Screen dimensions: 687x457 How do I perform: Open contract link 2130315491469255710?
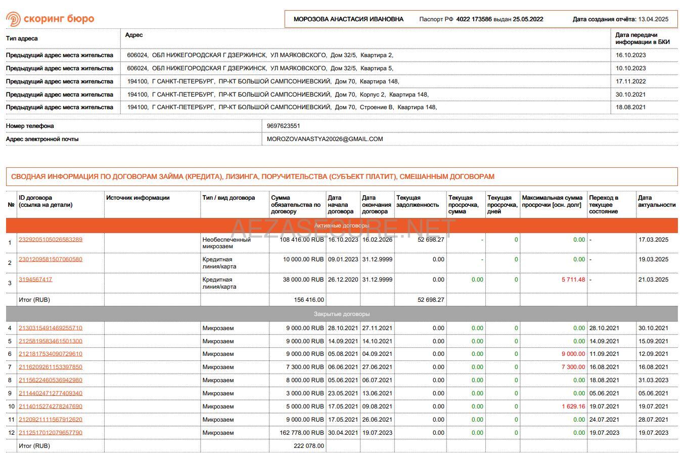[51, 328]
